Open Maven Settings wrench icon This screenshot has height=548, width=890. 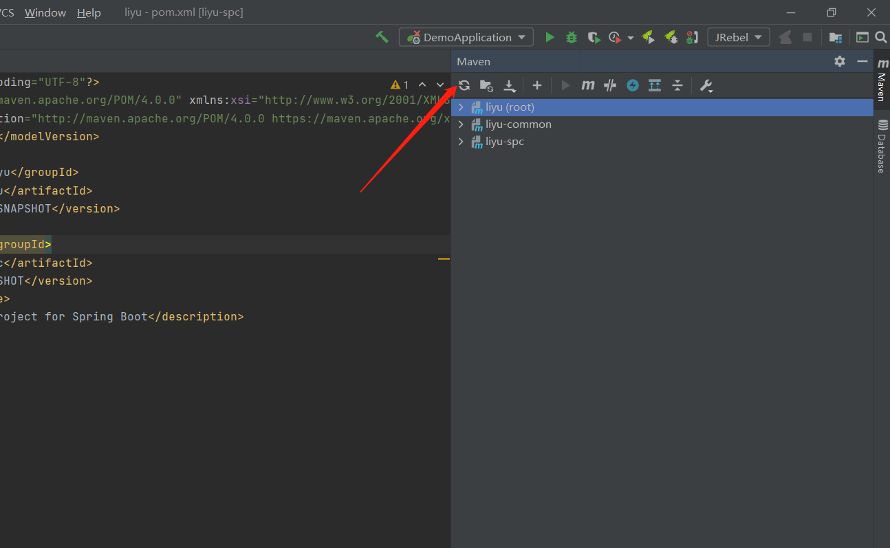point(706,85)
